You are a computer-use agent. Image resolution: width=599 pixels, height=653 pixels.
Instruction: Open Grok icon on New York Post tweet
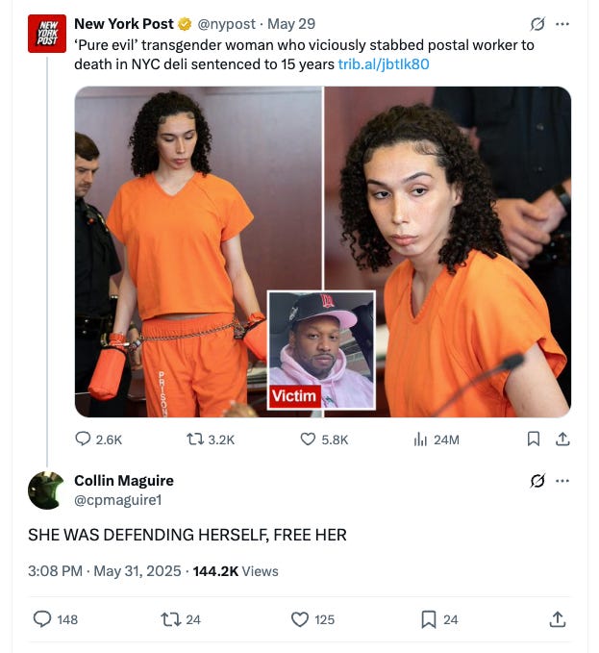pyautogui.click(x=537, y=24)
